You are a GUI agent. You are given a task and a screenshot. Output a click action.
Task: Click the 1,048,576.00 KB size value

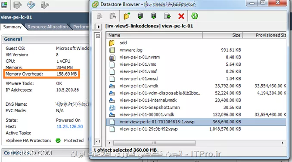point(225,129)
